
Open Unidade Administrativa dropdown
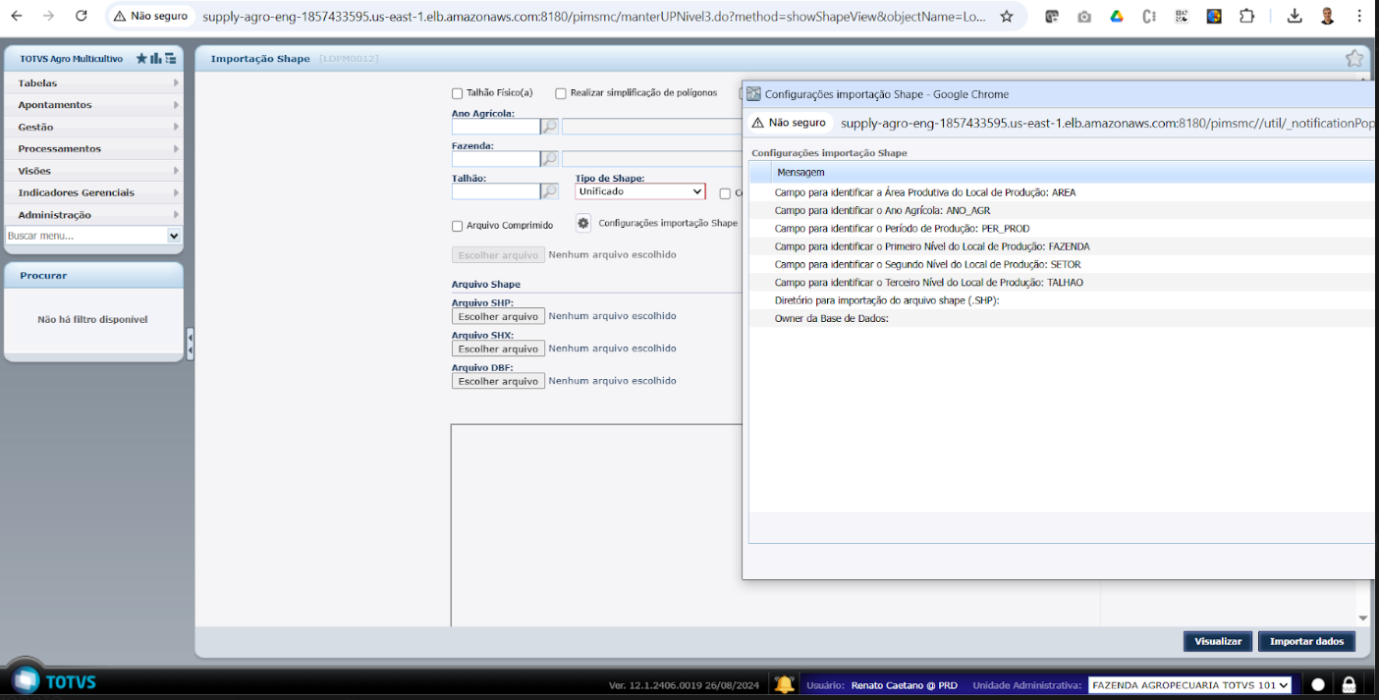coord(1189,685)
